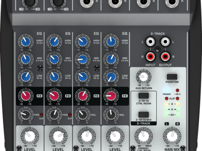The height and width of the screenshot is (151, 202).
Task: Click the fourth channel's LOW EQ knob
Action: (111, 77)
